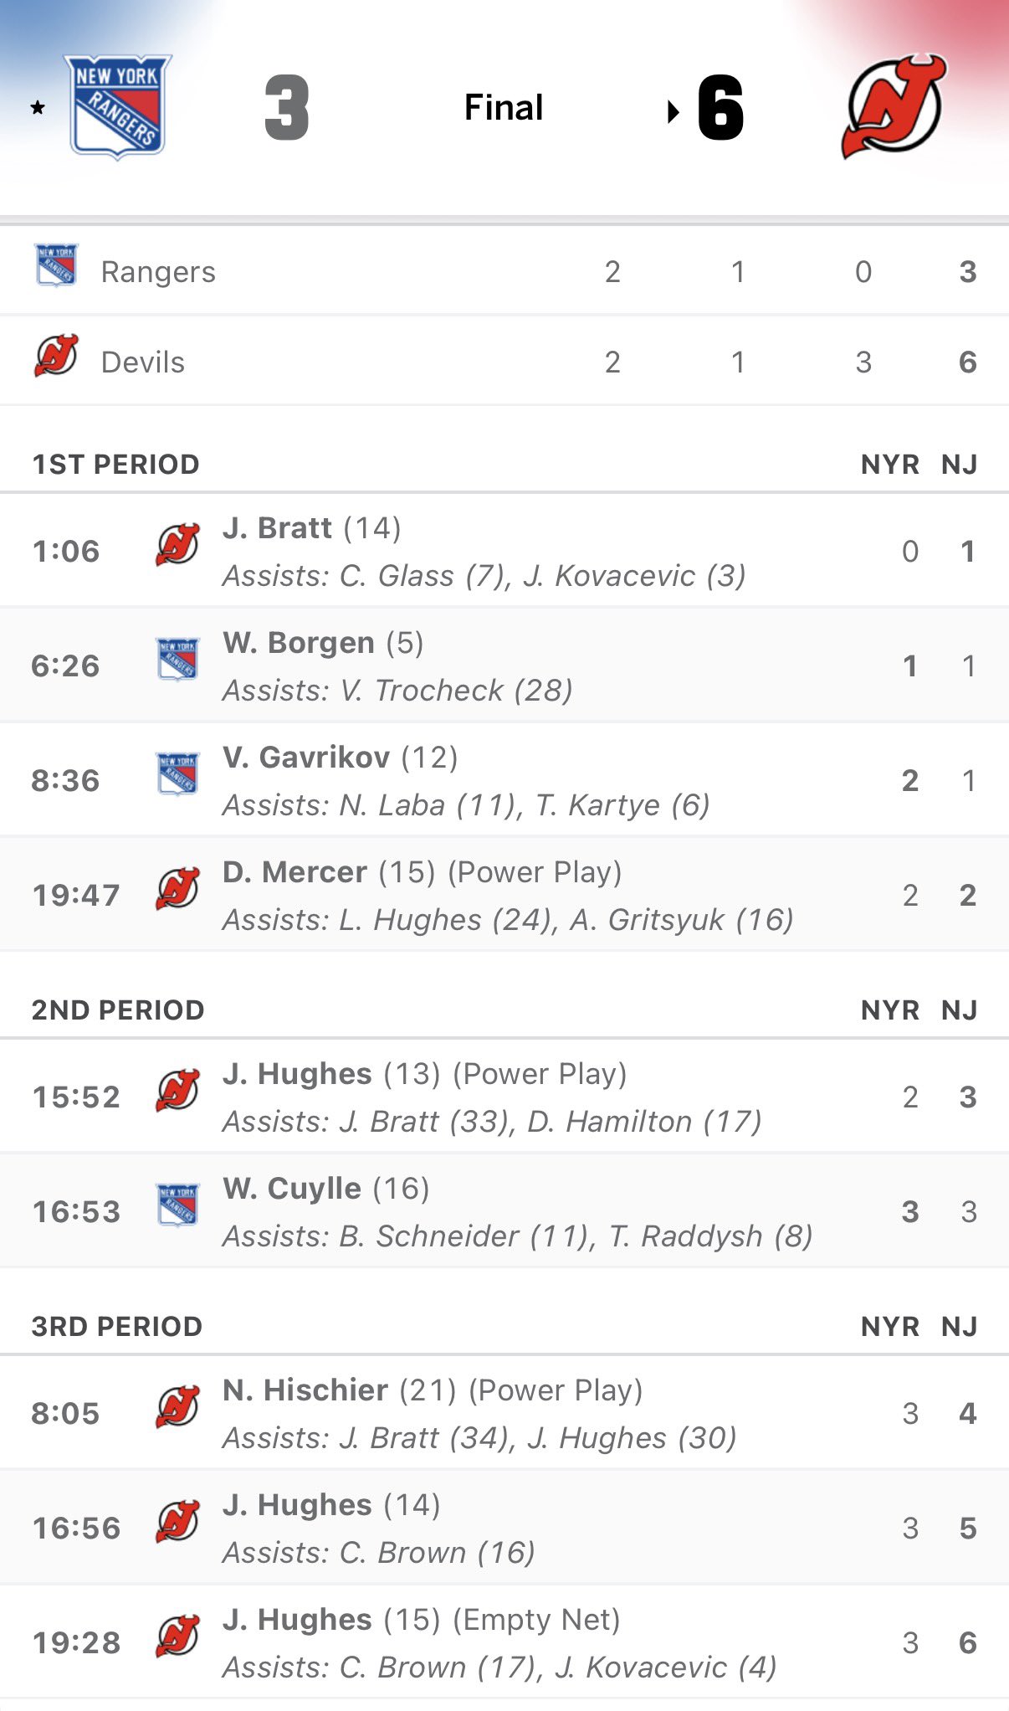The width and height of the screenshot is (1009, 1711).
Task: Click the 1ST PERIOD section header
Action: 115,465
